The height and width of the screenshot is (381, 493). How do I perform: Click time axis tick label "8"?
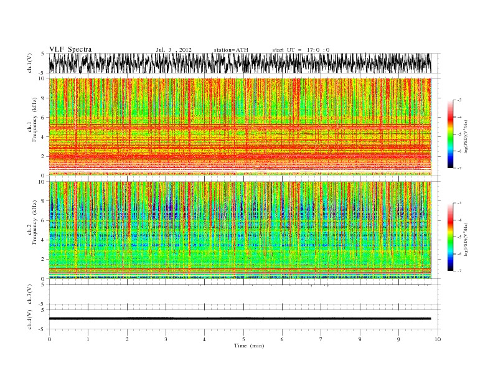(360, 339)
